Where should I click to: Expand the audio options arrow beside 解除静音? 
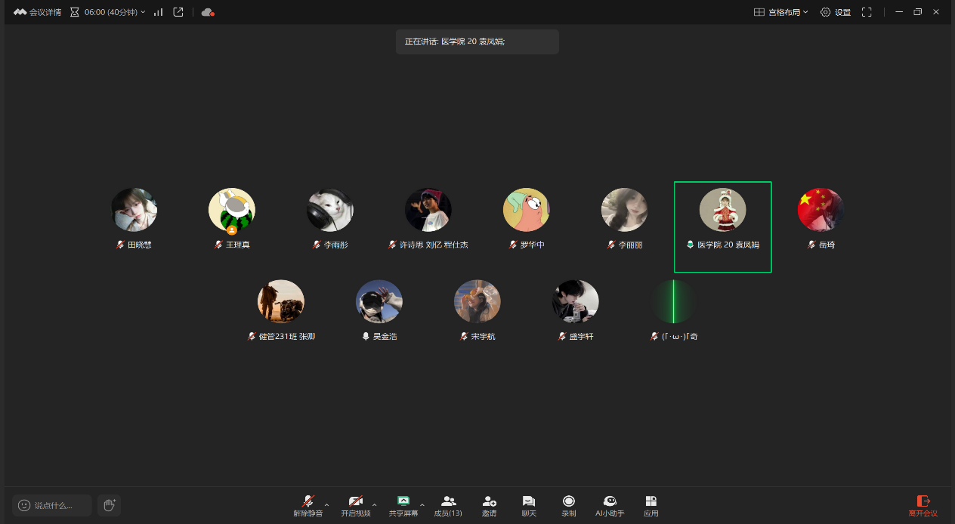pos(327,504)
